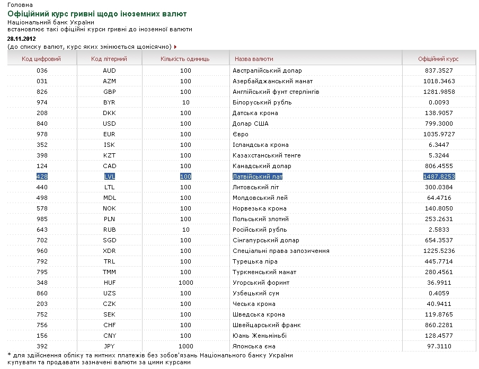Click the SGD currency code
Viewport: 479px width, 369px height.
[109, 240]
